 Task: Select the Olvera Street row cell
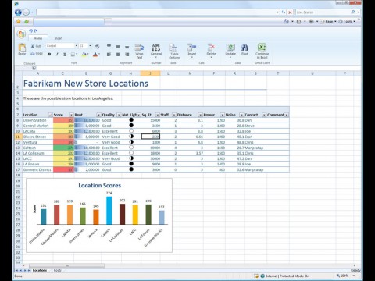pyautogui.click(x=37, y=137)
